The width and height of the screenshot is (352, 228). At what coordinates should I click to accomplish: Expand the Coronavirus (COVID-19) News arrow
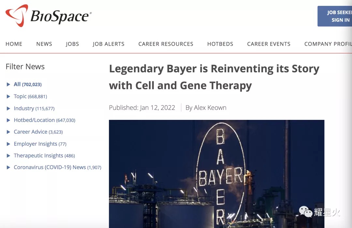click(8, 167)
